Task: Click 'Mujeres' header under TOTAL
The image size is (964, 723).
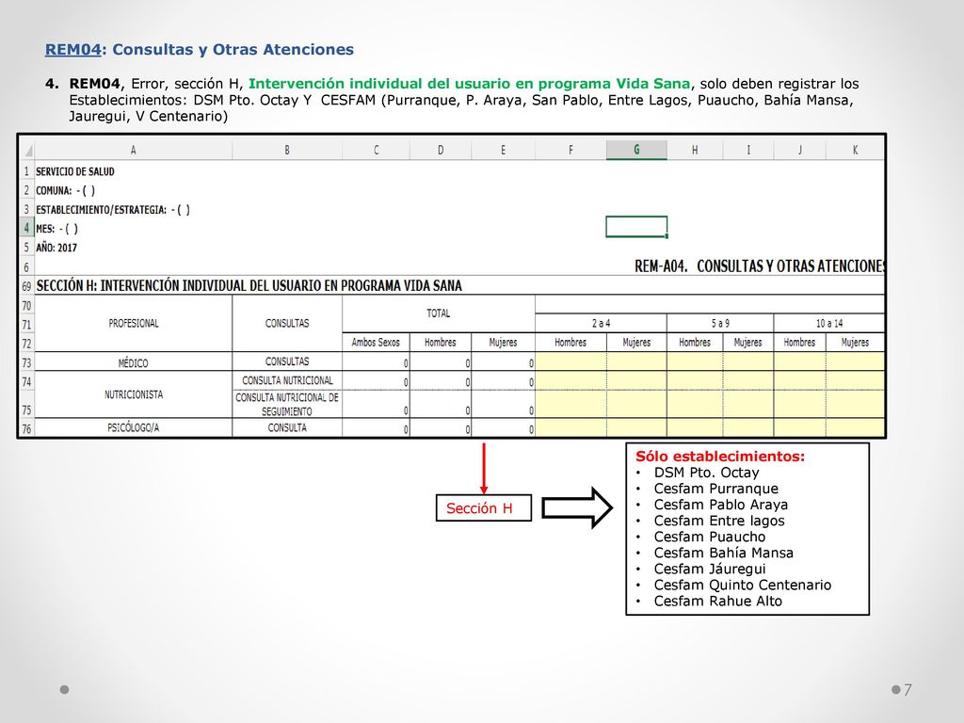Action: pos(503,343)
